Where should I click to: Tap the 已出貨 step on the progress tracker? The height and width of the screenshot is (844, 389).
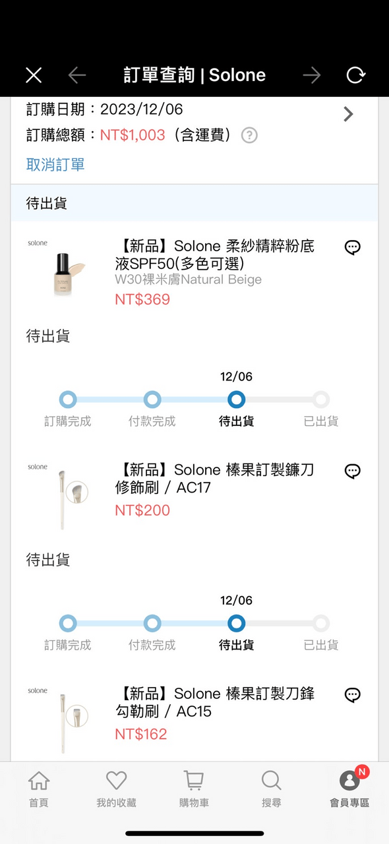click(320, 399)
